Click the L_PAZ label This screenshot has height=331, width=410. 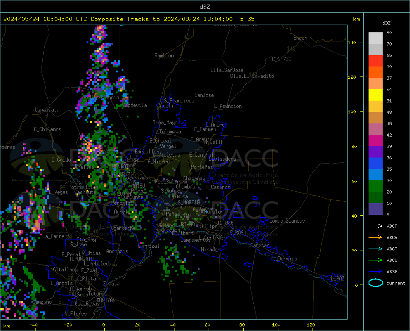click(x=338, y=279)
